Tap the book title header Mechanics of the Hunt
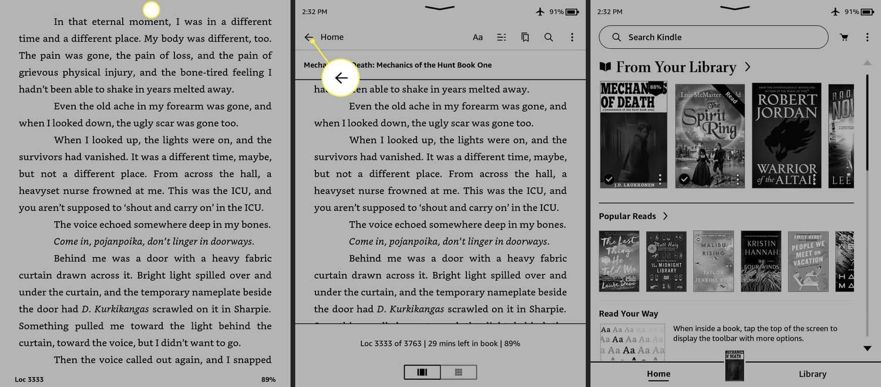This screenshot has width=881, height=387. click(x=398, y=65)
